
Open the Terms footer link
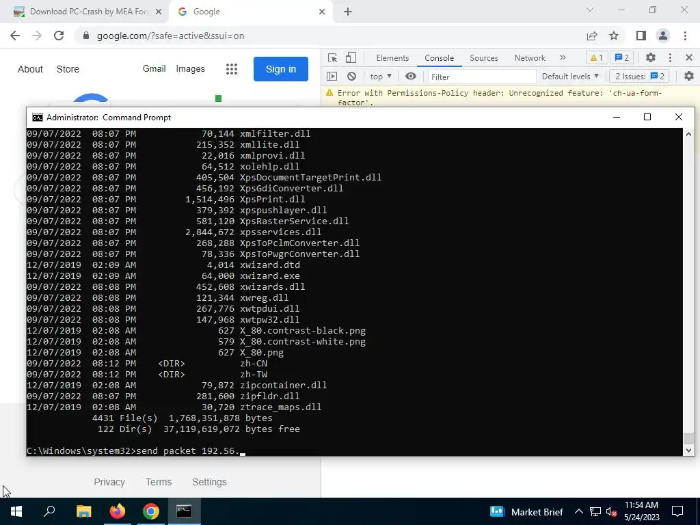coord(159,482)
